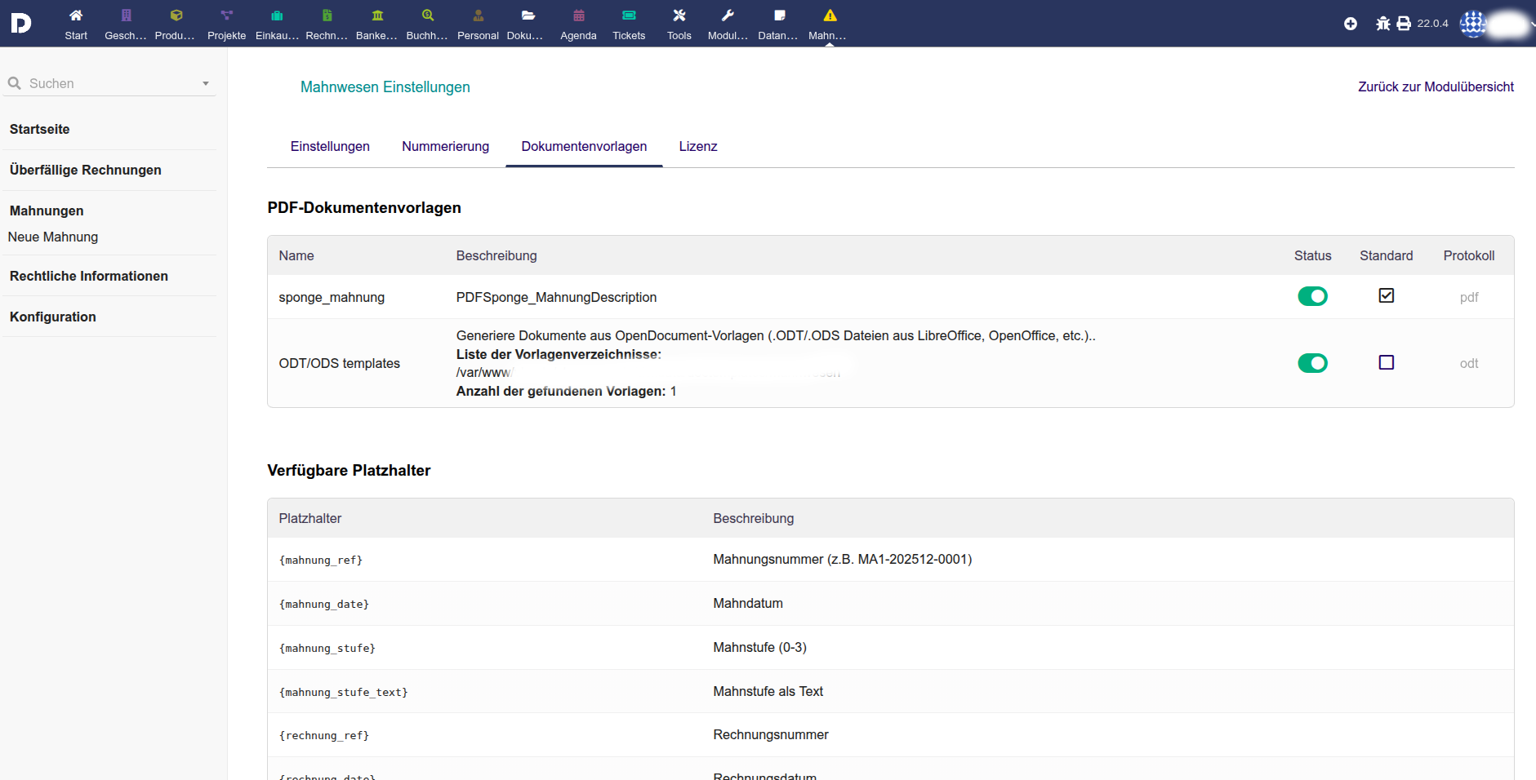Expand the search field dropdown arrow
Image resolution: width=1536 pixels, height=780 pixels.
coord(206,83)
